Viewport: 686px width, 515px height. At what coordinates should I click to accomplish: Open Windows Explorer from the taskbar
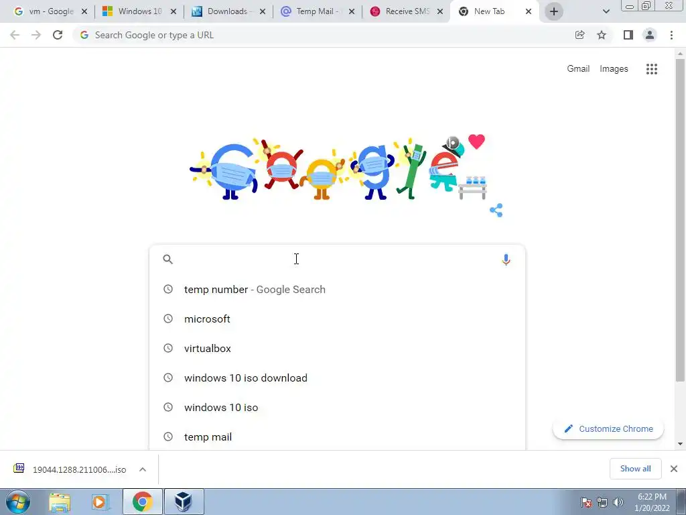60,502
